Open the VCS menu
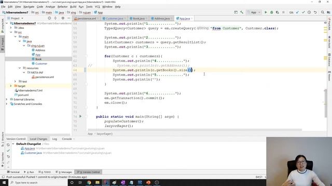 coord(97,7)
